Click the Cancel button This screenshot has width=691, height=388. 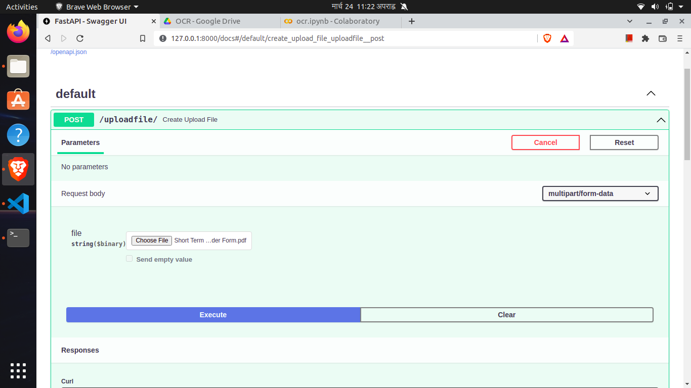pyautogui.click(x=545, y=142)
